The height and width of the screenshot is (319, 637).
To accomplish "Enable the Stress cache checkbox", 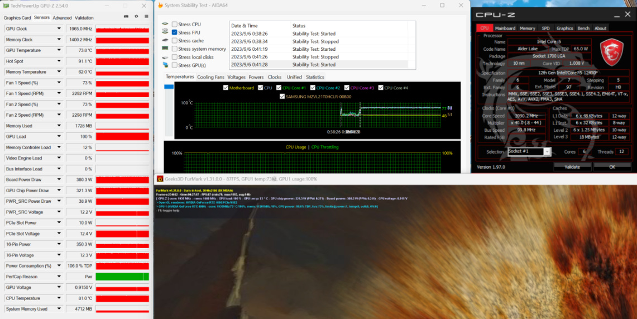I will pyautogui.click(x=174, y=41).
